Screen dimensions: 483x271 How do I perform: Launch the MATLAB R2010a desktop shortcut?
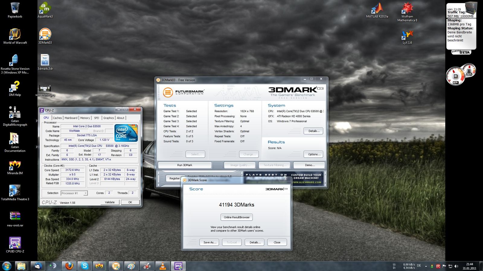tap(377, 10)
